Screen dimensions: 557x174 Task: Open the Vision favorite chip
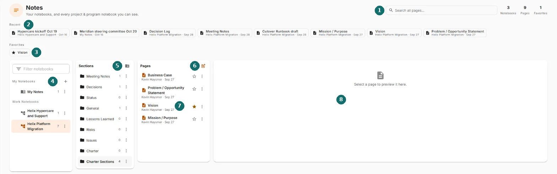click(x=20, y=53)
